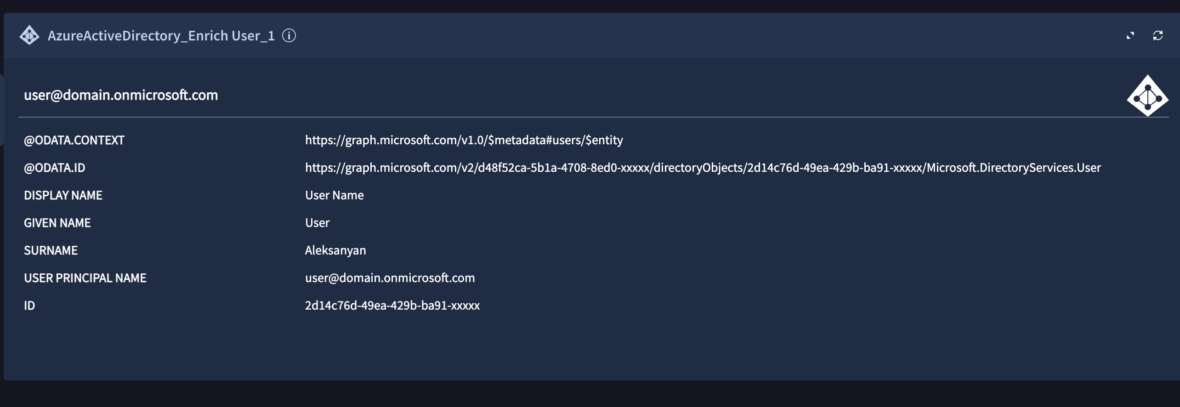The width and height of the screenshot is (1180, 407).
Task: Click the @ODATA.ID field label
Action: coord(55,168)
